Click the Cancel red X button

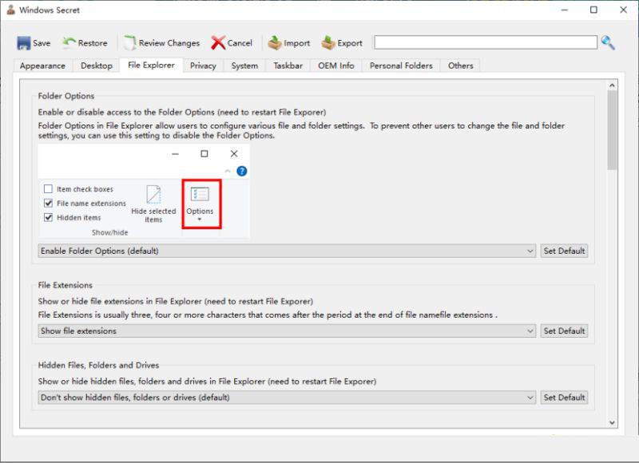(232, 43)
